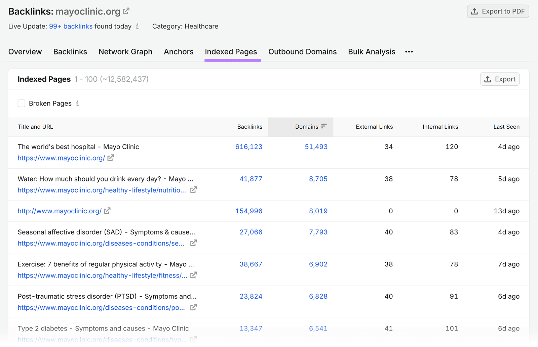Click the Title and URL column header
Screen dimensions: 538x347
[x=35, y=127]
